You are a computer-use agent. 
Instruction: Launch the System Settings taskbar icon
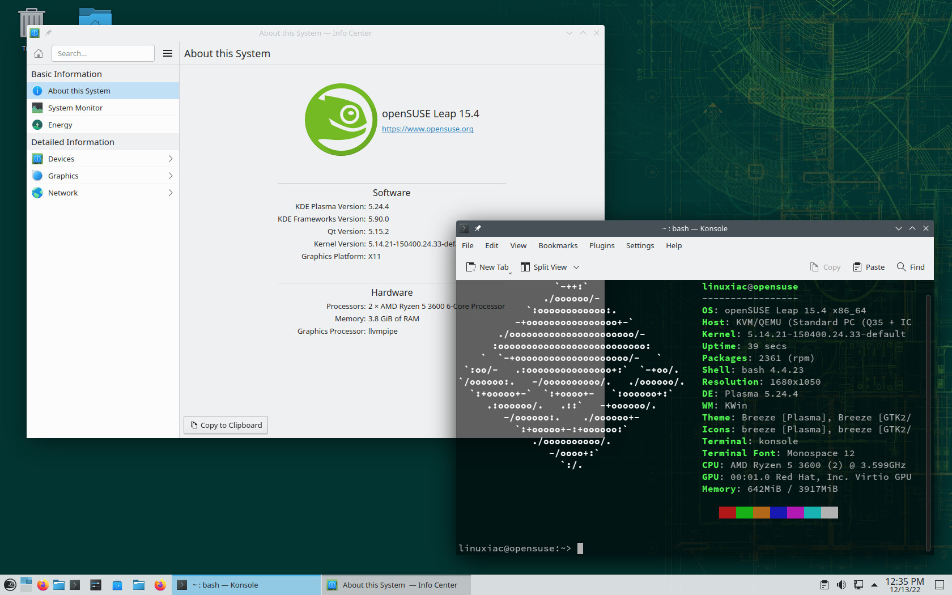(96, 585)
